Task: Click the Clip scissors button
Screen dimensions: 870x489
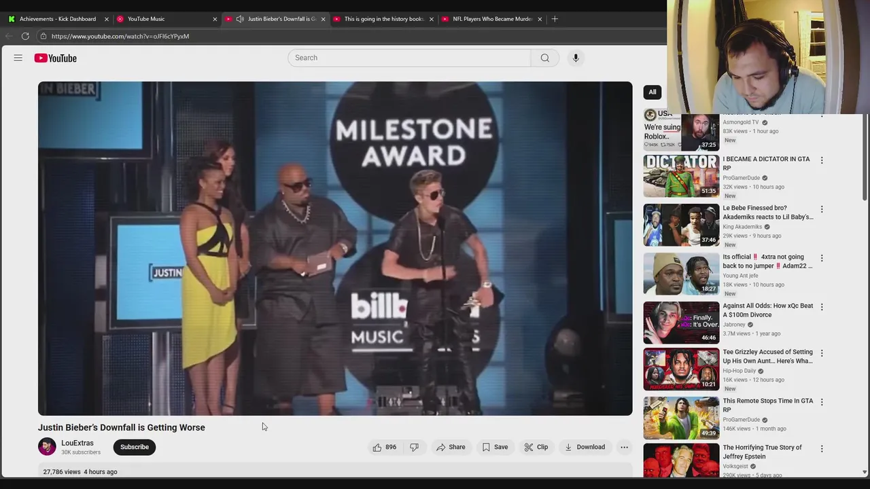Action: [536, 447]
